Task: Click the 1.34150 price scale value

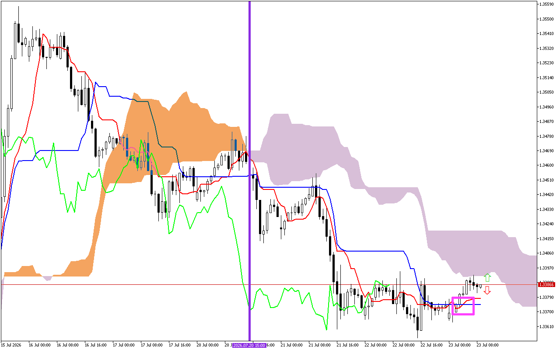Action: coord(547,239)
